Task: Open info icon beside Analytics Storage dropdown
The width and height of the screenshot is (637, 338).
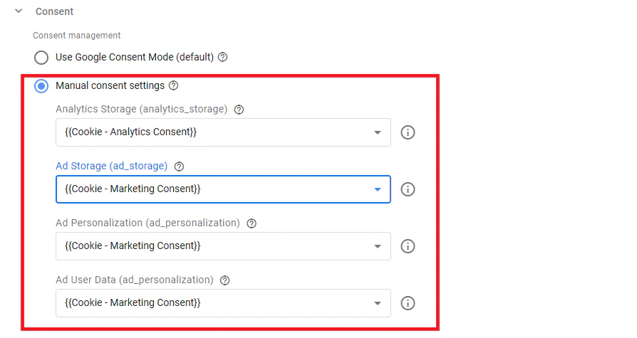Action: click(x=408, y=132)
